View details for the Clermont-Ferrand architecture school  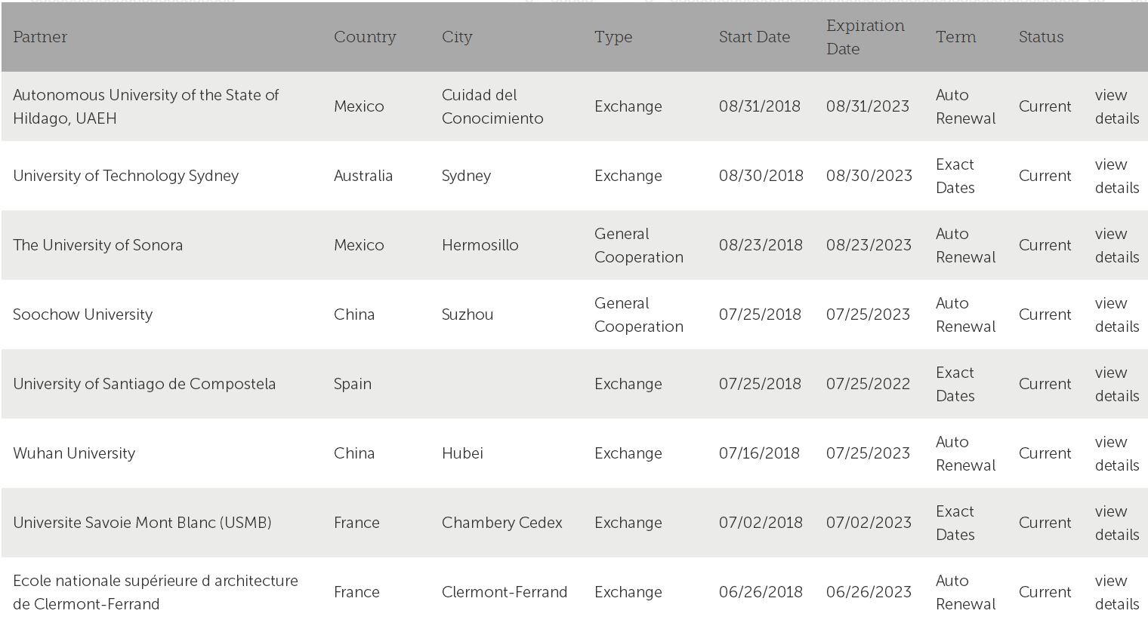tap(1116, 592)
